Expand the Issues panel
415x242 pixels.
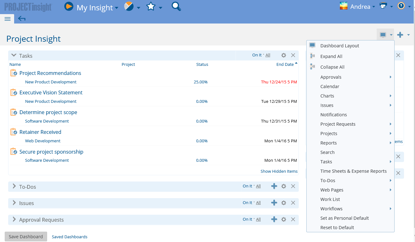tap(14, 203)
